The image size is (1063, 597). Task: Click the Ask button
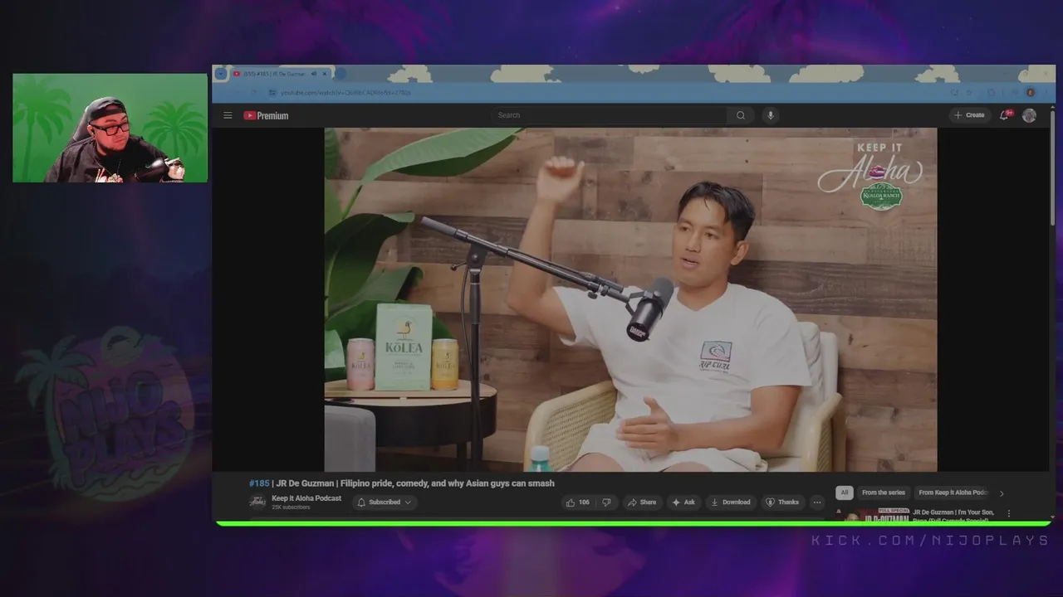683,502
